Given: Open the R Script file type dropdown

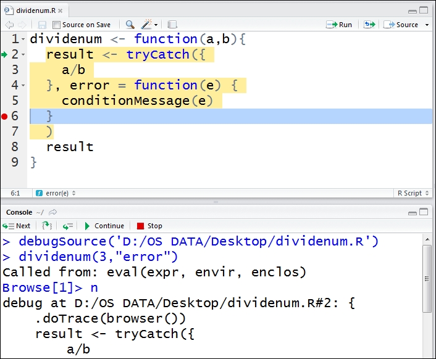Looking at the screenshot, I should pyautogui.click(x=413, y=193).
